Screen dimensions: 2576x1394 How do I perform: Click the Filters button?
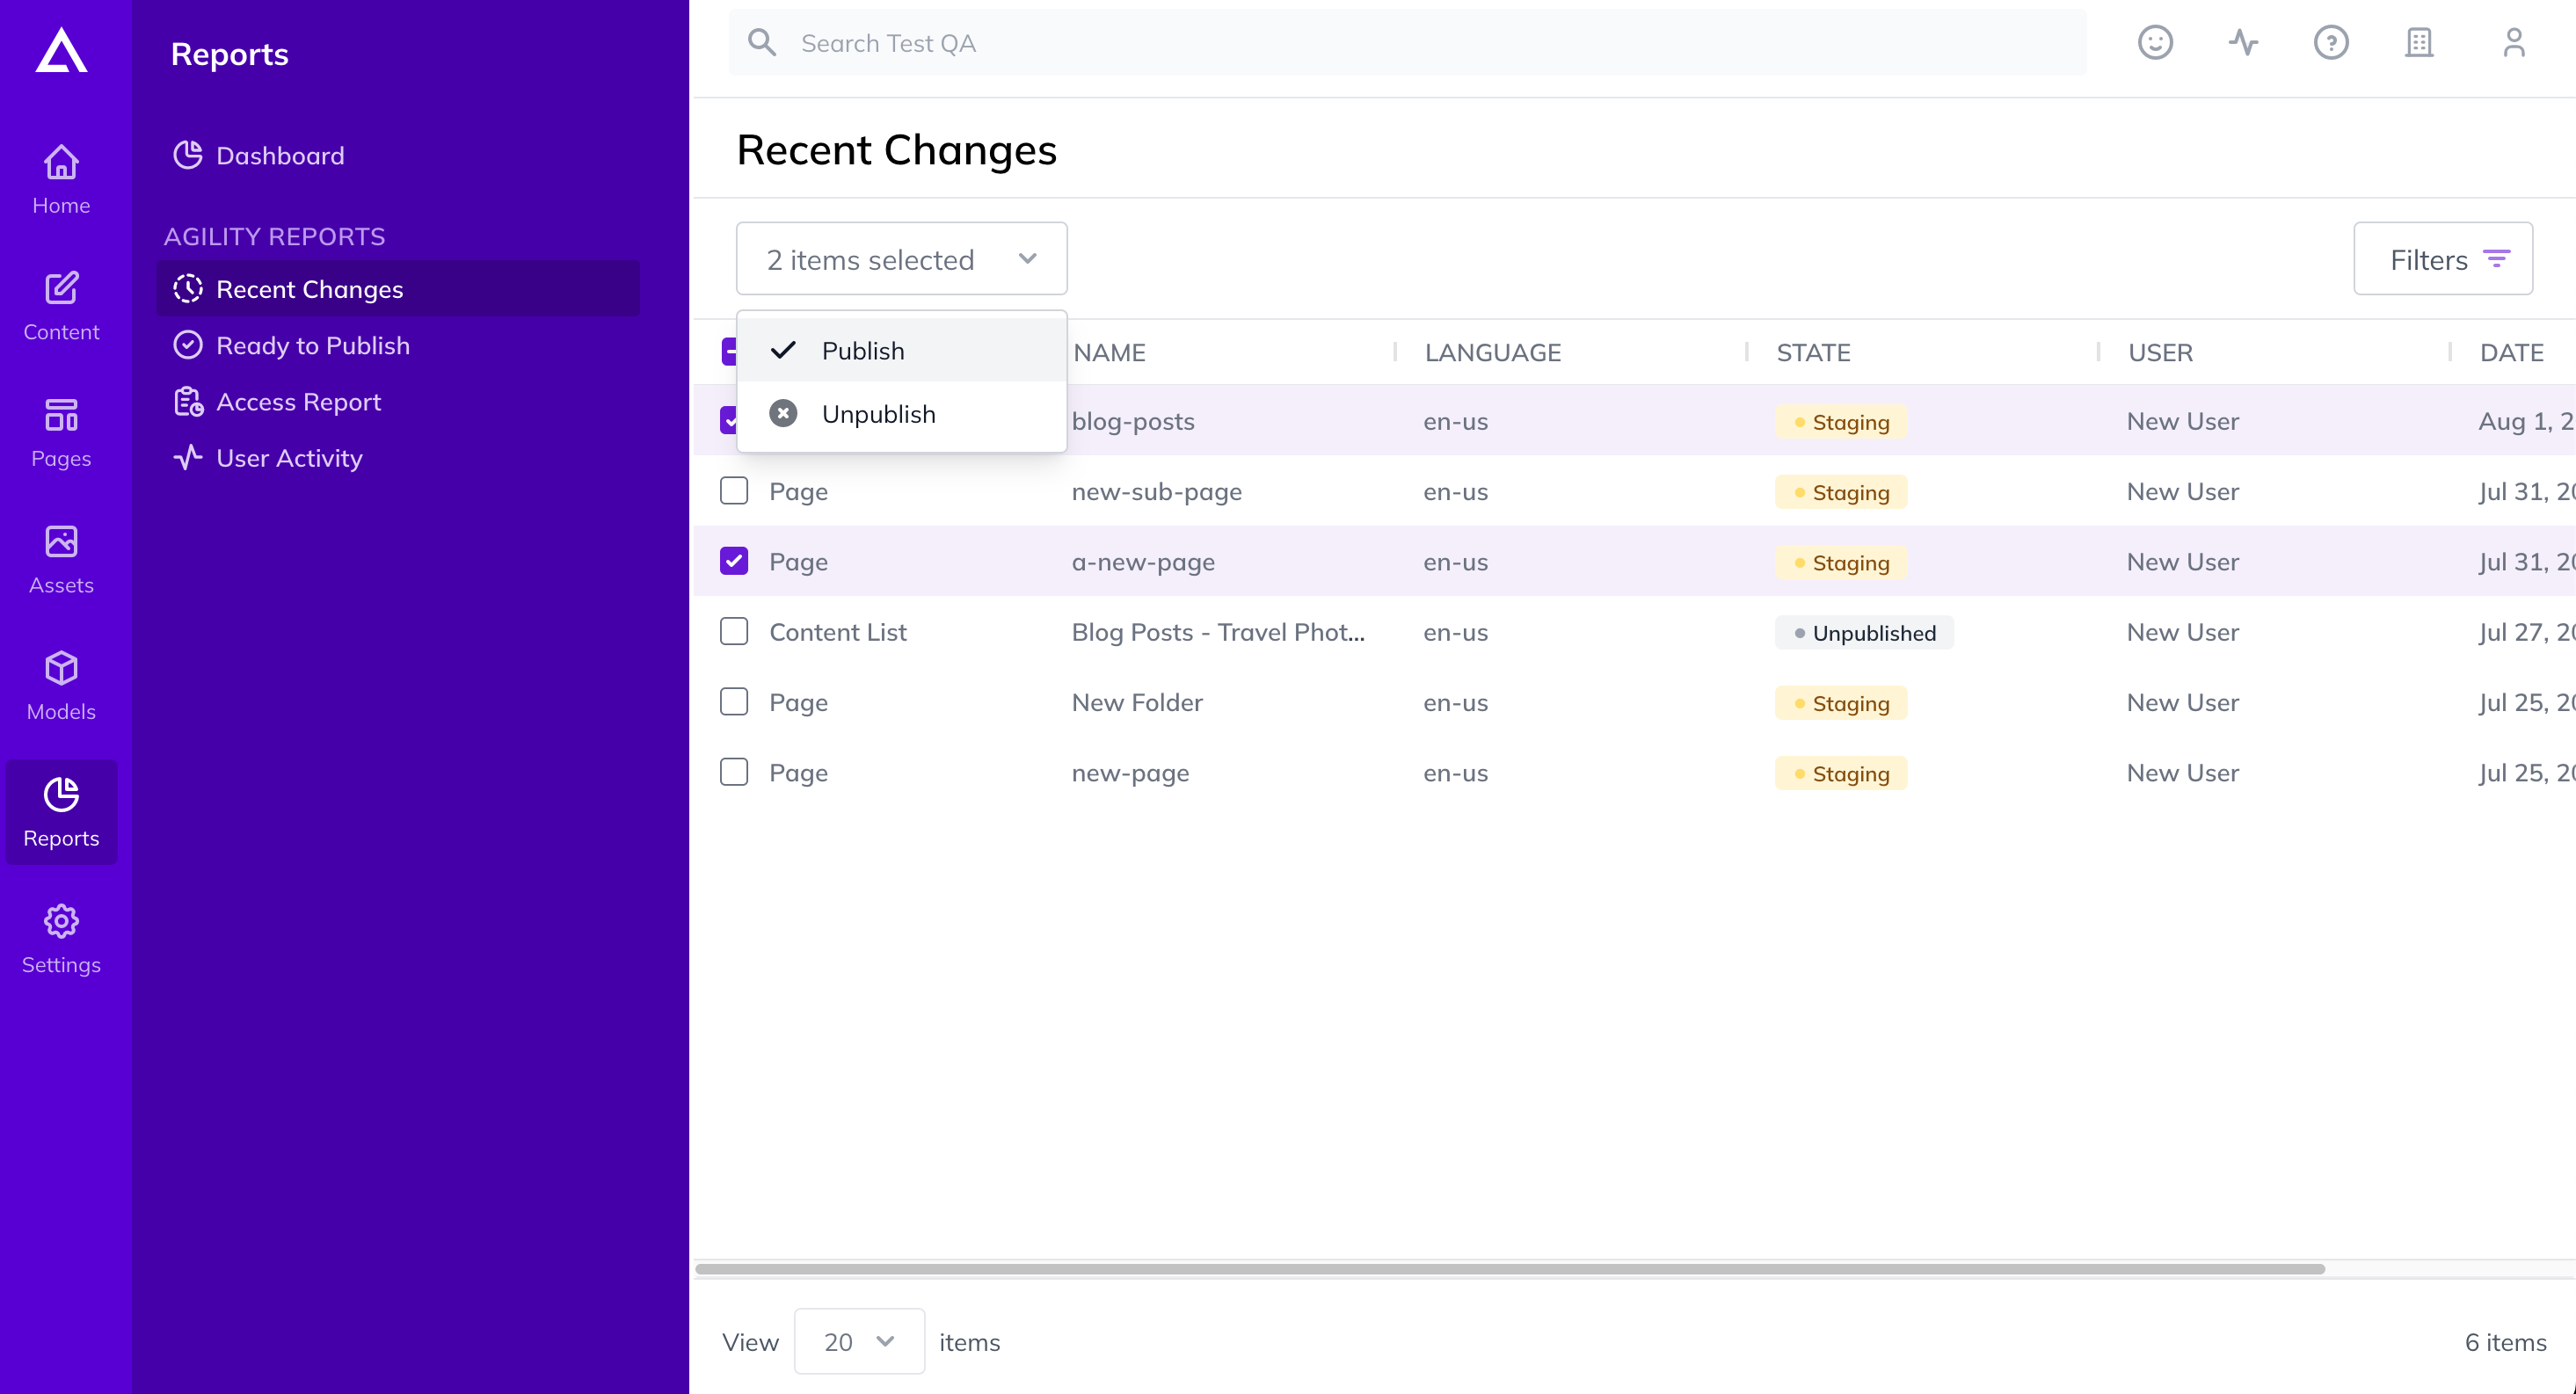coord(2442,259)
